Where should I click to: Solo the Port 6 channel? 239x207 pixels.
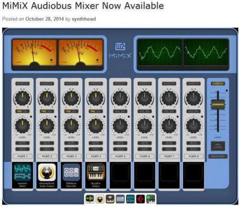coord(145,149)
